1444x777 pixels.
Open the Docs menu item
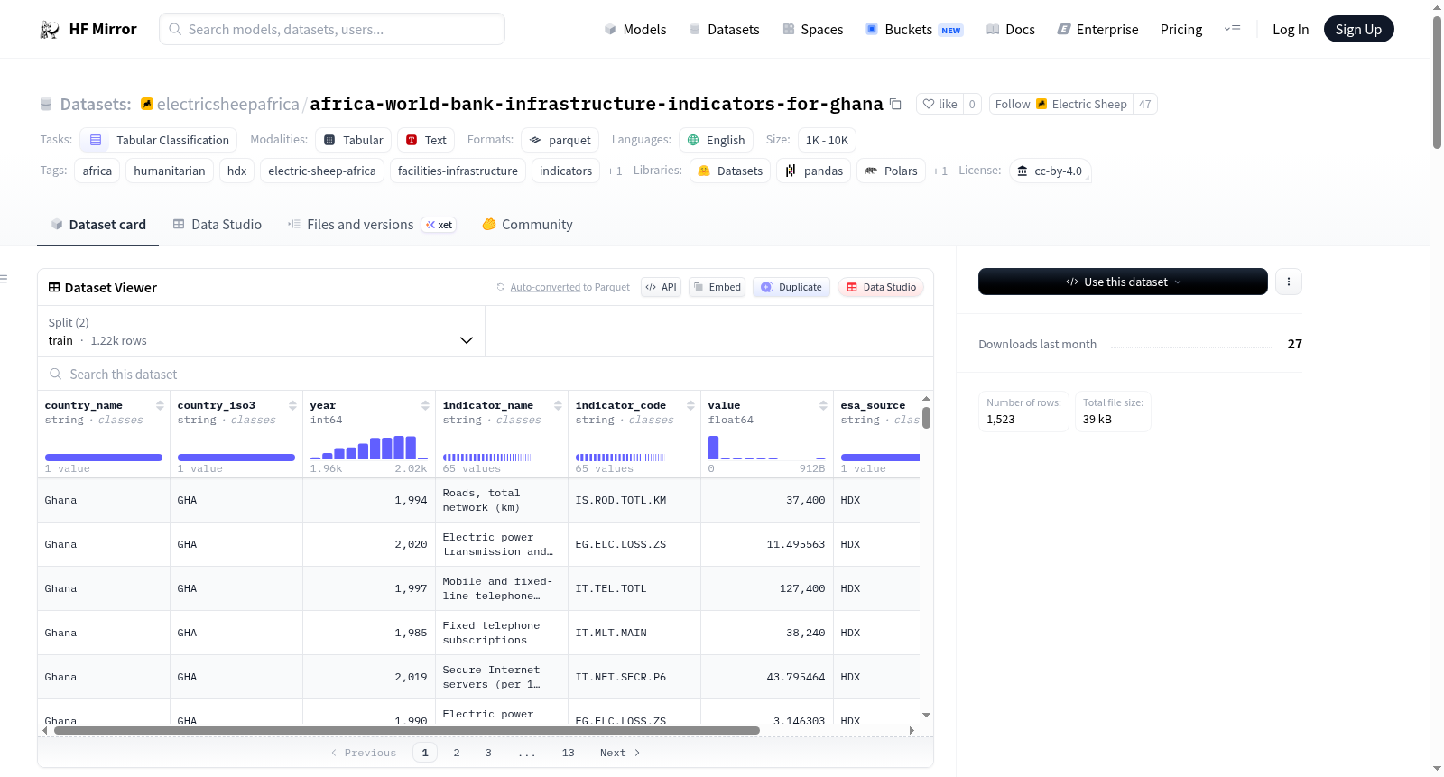[1010, 30]
